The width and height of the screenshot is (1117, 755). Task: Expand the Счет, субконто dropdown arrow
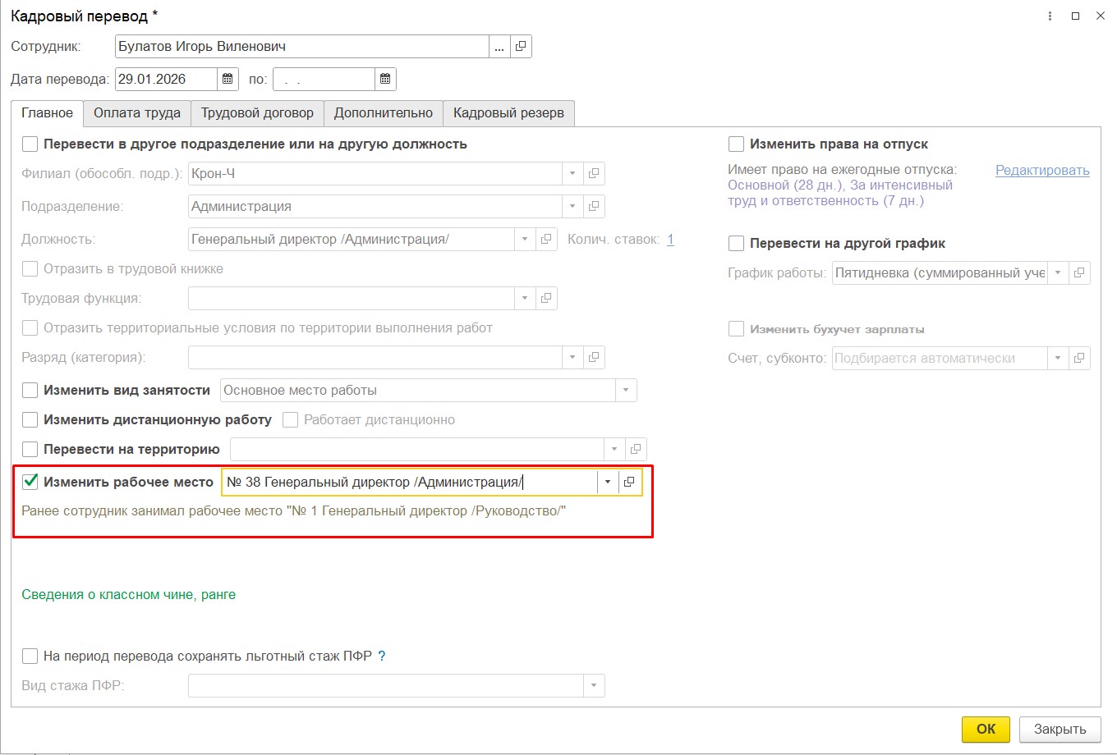(1058, 359)
